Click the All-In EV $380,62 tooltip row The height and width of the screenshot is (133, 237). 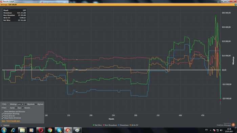pos(15,18)
